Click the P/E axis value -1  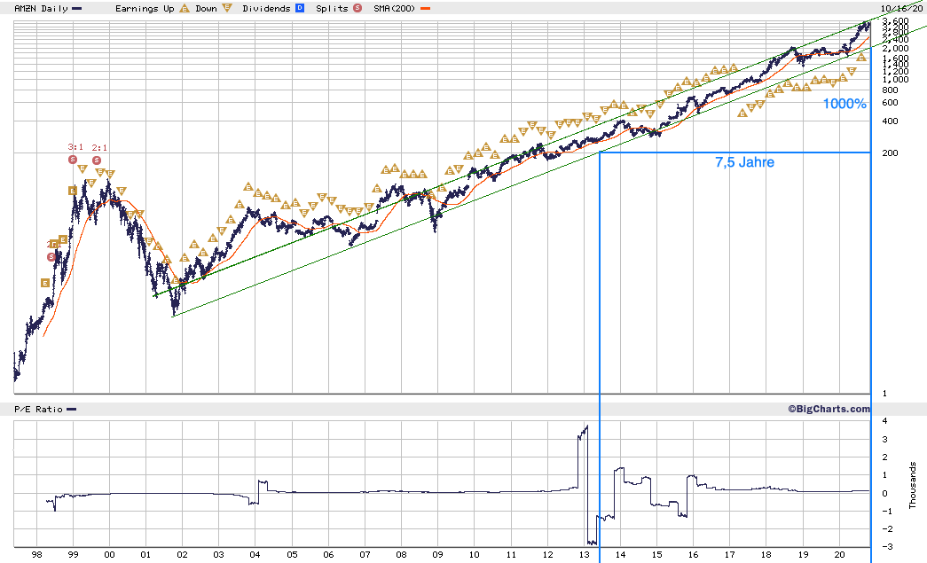click(x=887, y=512)
